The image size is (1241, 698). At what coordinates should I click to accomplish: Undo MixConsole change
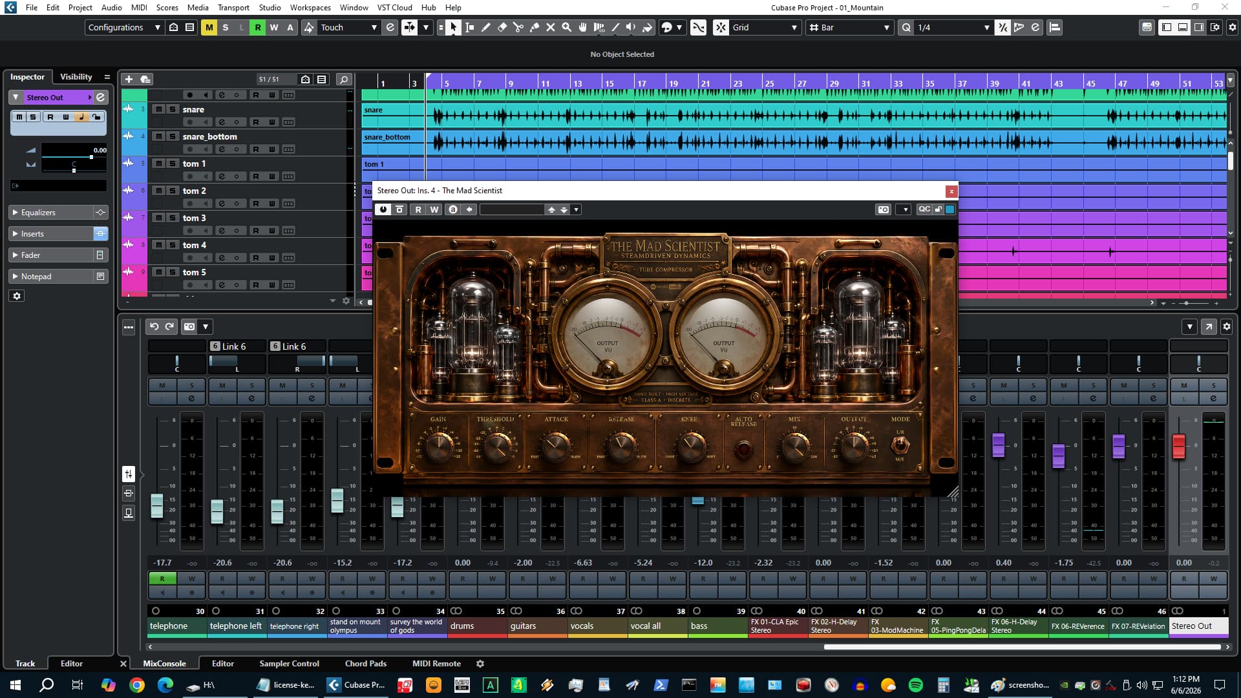coord(154,326)
